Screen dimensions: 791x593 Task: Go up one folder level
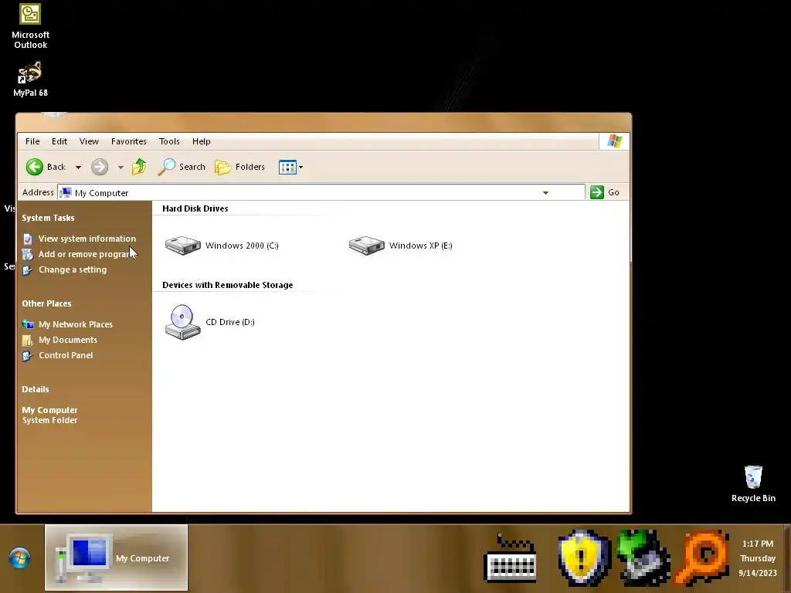click(139, 167)
